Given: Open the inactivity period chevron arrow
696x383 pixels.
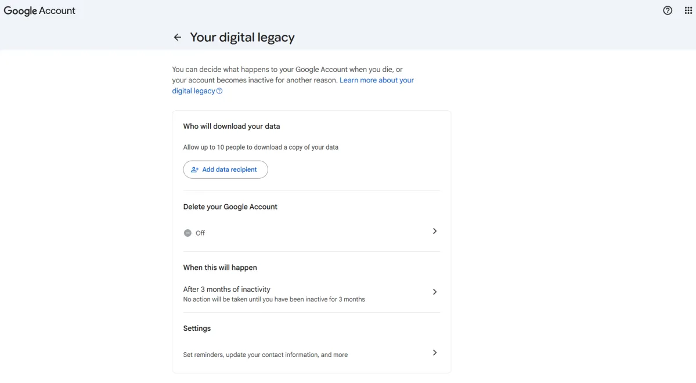Looking at the screenshot, I should (x=435, y=292).
